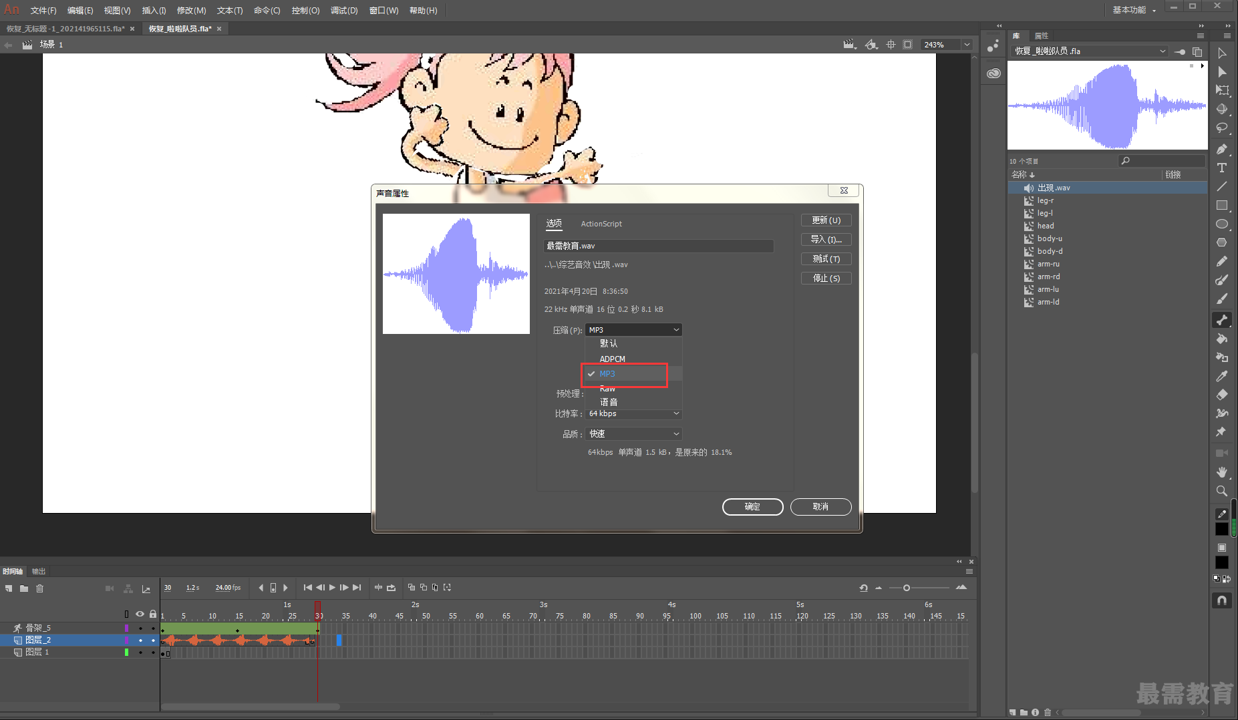Viewport: 1238px width, 720px height.
Task: Select the Selection arrow tool
Action: (x=1222, y=53)
